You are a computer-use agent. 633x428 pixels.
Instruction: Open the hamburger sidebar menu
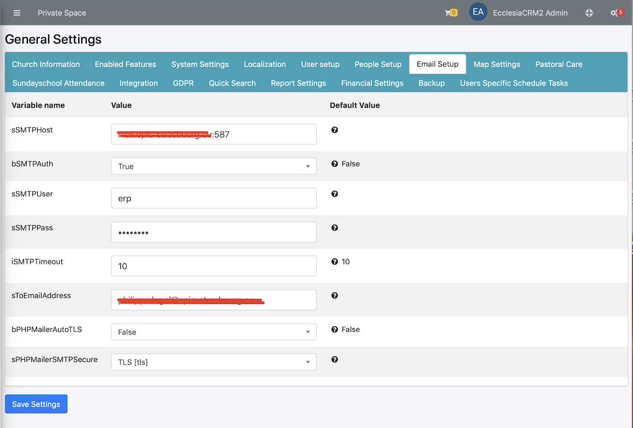click(16, 13)
